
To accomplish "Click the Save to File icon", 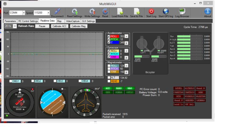I will (136, 11).
